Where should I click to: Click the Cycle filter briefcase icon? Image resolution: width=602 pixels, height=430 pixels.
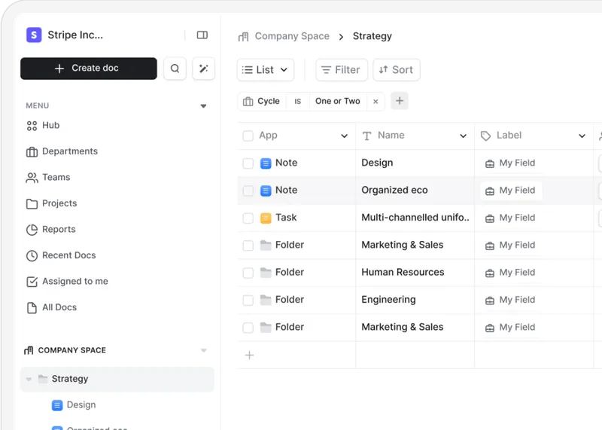[x=248, y=102]
